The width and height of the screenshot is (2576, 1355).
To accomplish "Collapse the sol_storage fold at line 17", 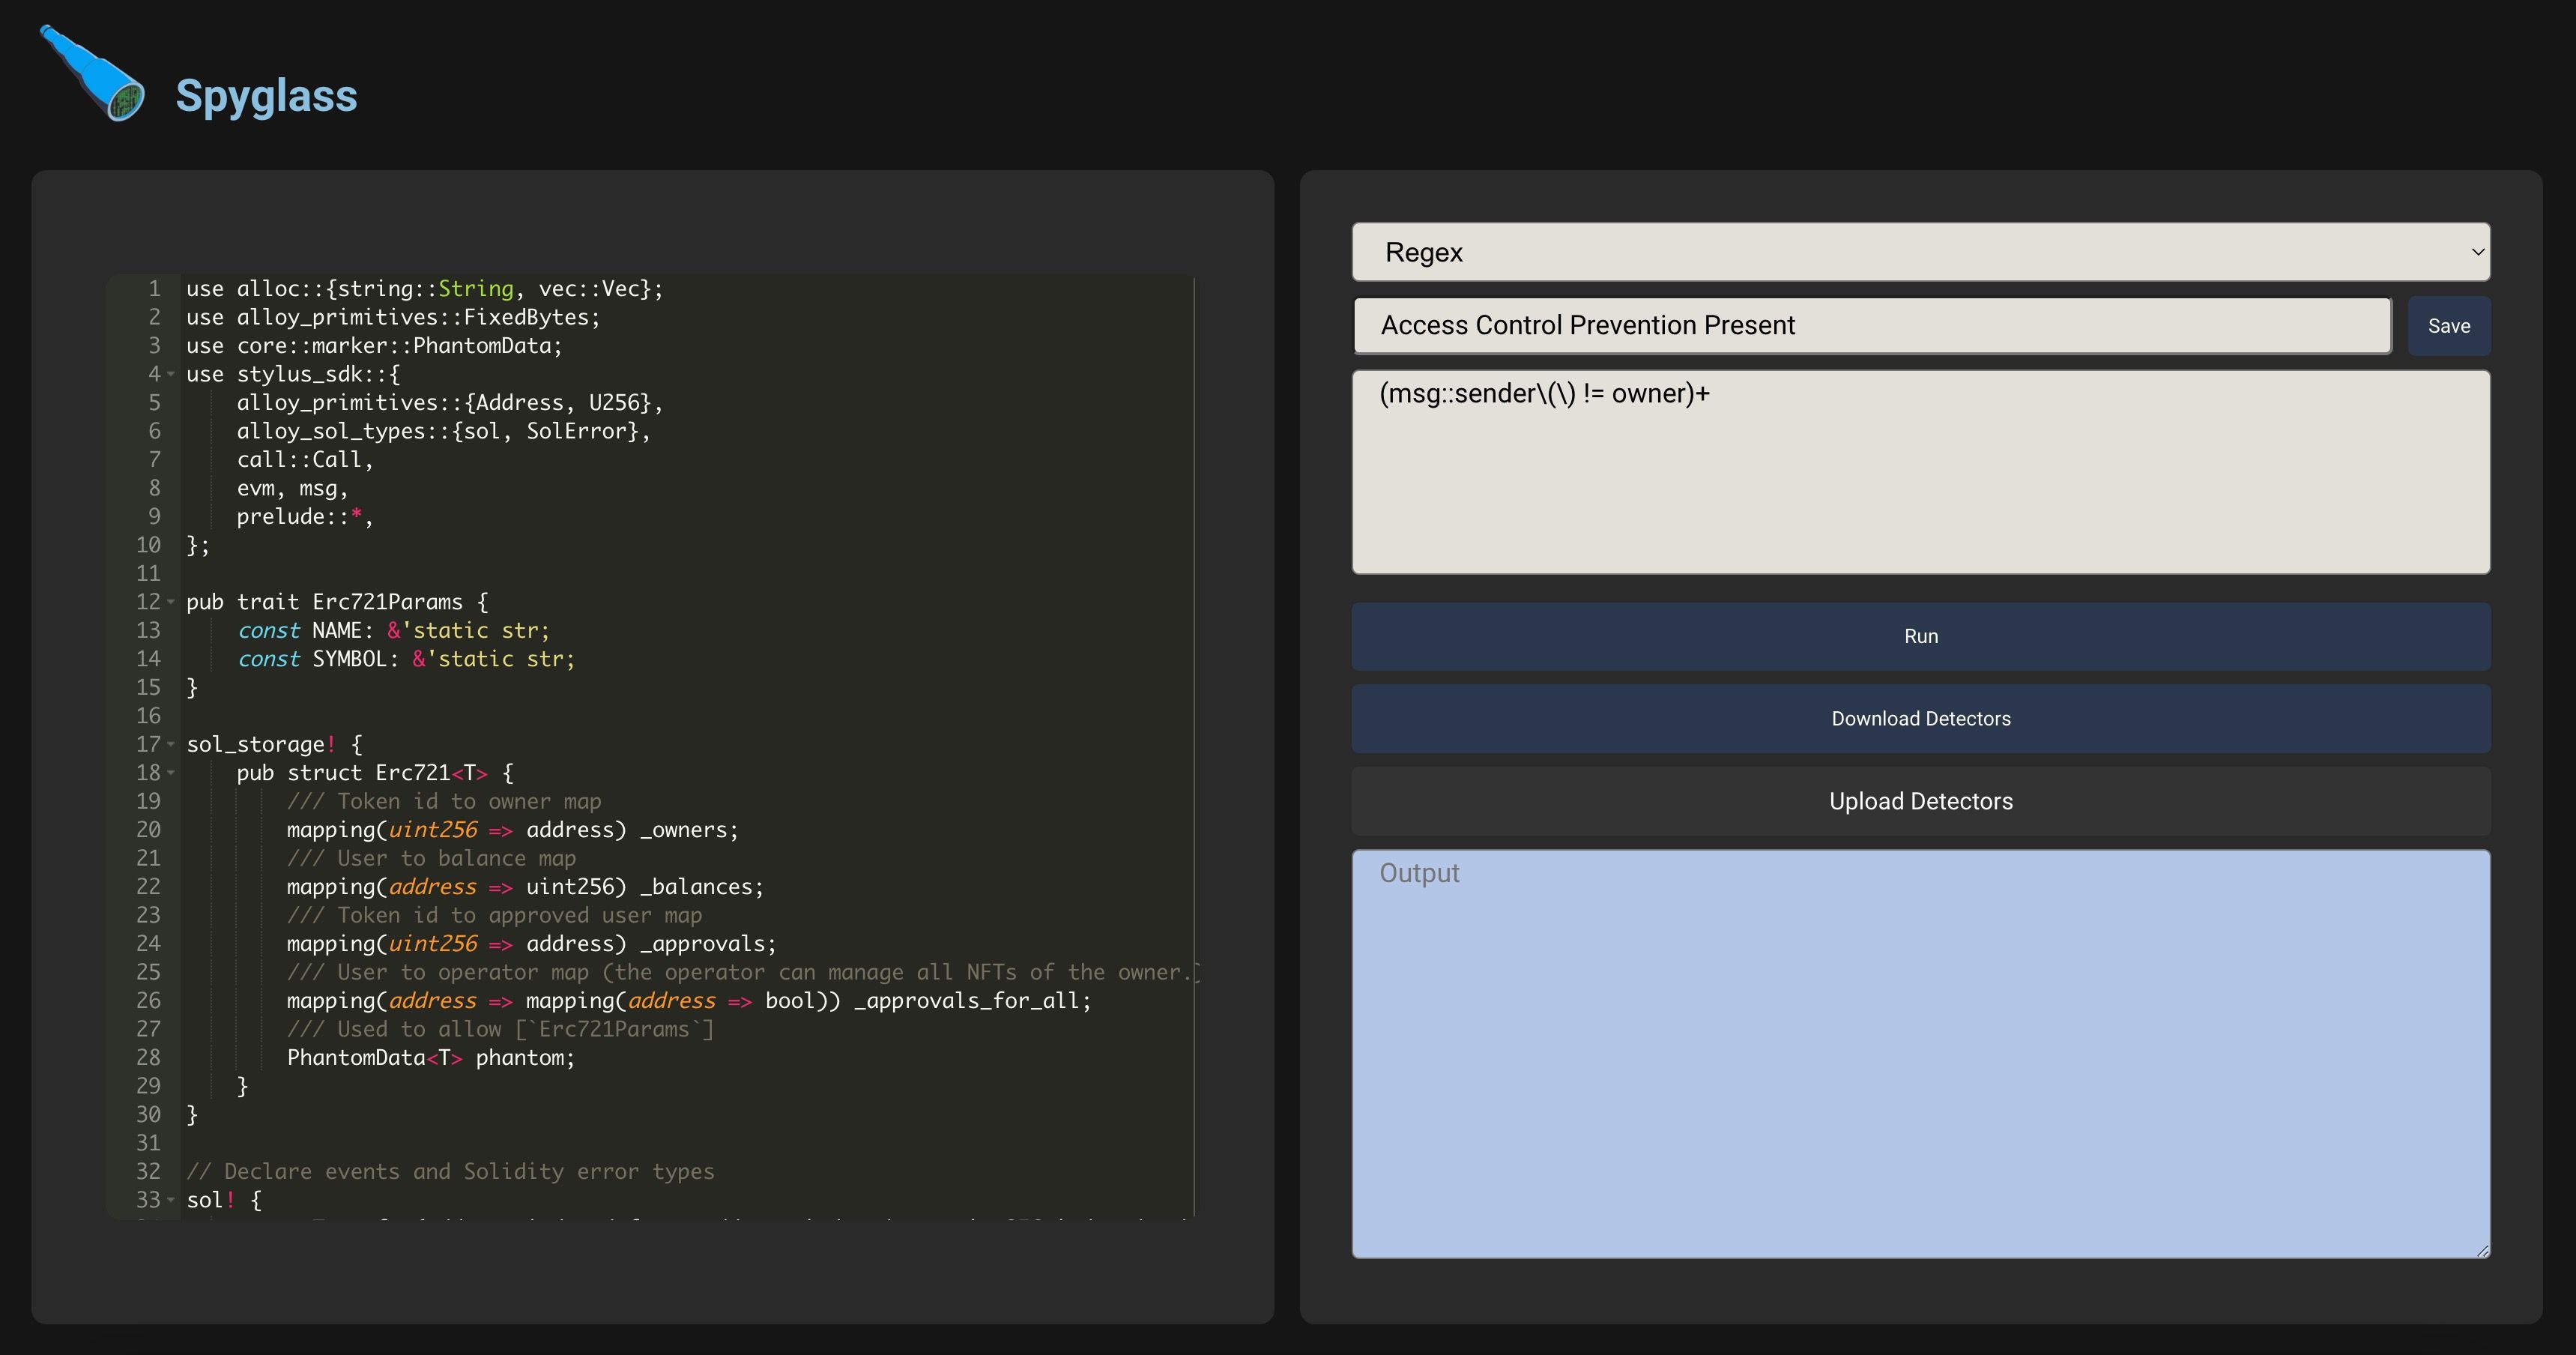I will tap(171, 744).
